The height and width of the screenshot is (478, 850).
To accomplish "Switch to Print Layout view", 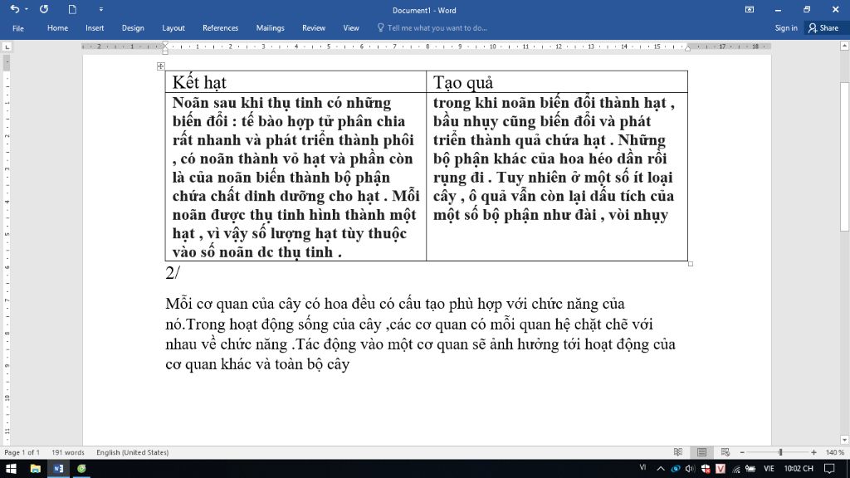I will [x=701, y=452].
